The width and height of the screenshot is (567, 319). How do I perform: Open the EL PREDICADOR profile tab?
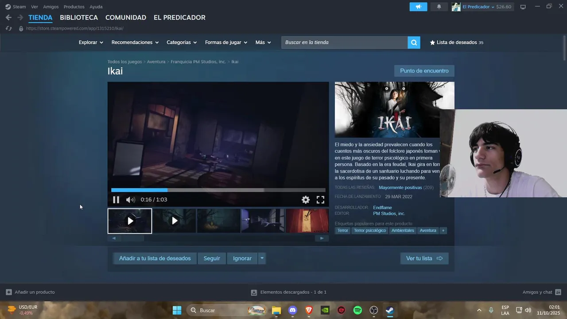coord(179,18)
